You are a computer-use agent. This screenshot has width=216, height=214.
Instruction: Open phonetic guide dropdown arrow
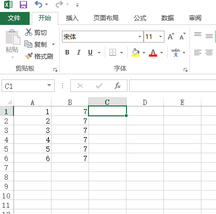click(x=184, y=52)
